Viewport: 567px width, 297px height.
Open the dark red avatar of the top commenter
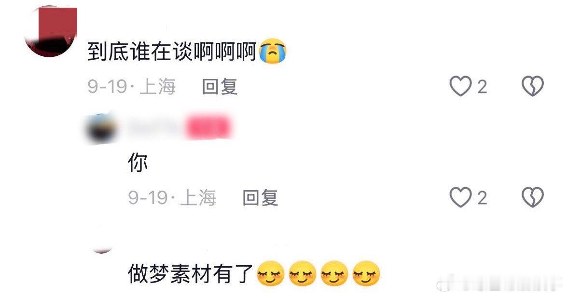pos(51,32)
